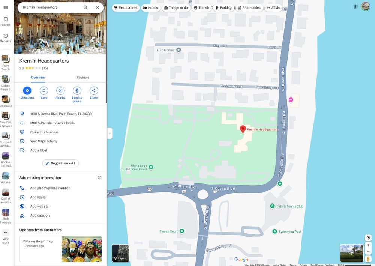Viewport: 375px width, 266px height.
Task: Switch to the Overview tab
Action: (x=38, y=78)
